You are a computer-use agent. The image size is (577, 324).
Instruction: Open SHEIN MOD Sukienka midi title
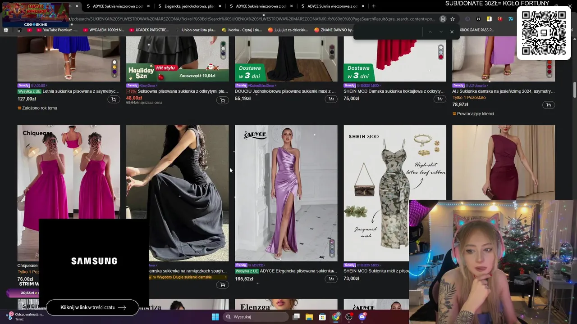click(376, 271)
